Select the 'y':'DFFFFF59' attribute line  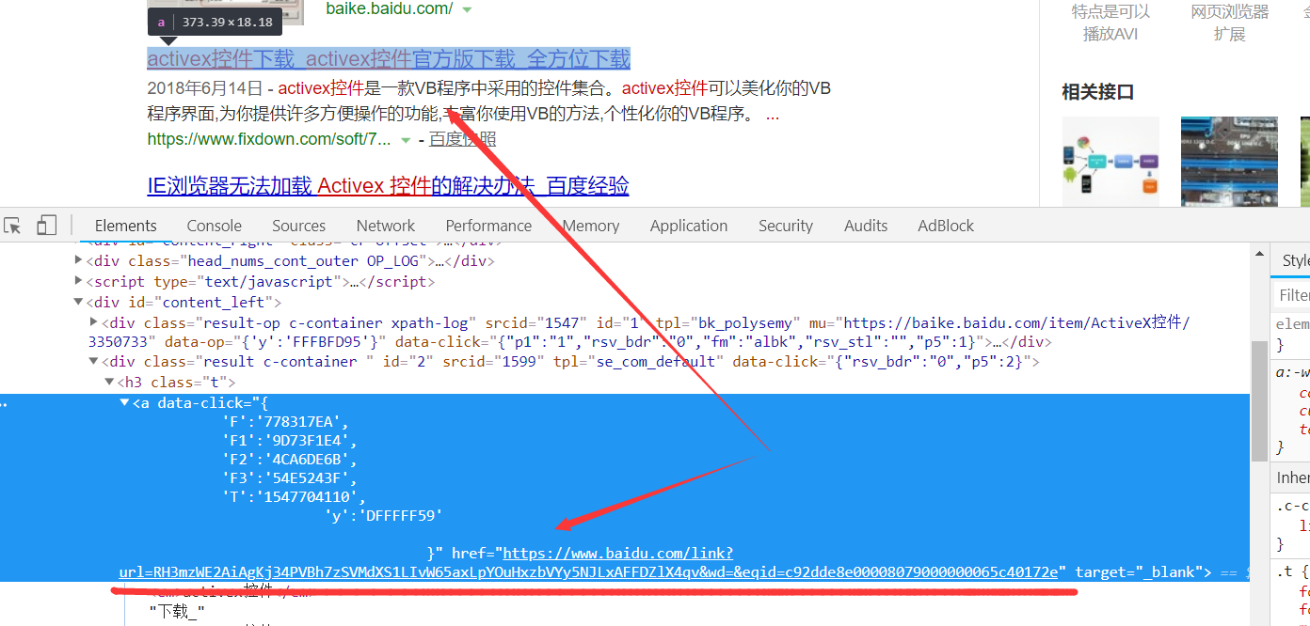coord(383,515)
